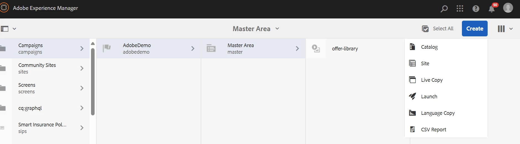Click the Language Copy icon
The image size is (520, 144).
[412, 113]
